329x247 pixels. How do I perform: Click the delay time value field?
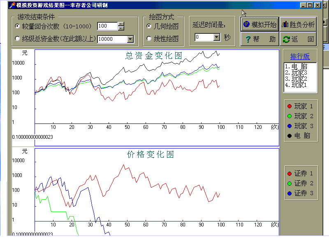click(204, 37)
